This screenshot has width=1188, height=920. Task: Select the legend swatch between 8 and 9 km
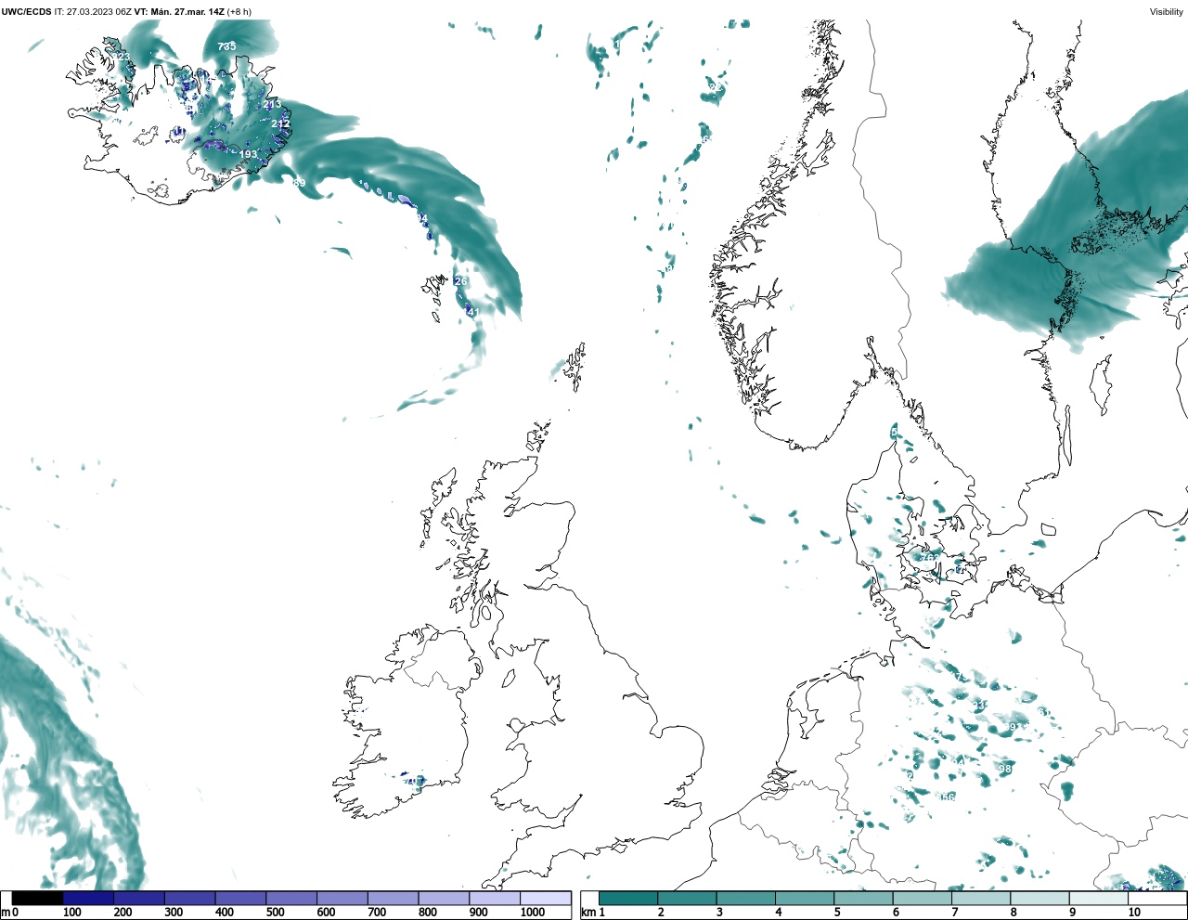click(x=1039, y=899)
